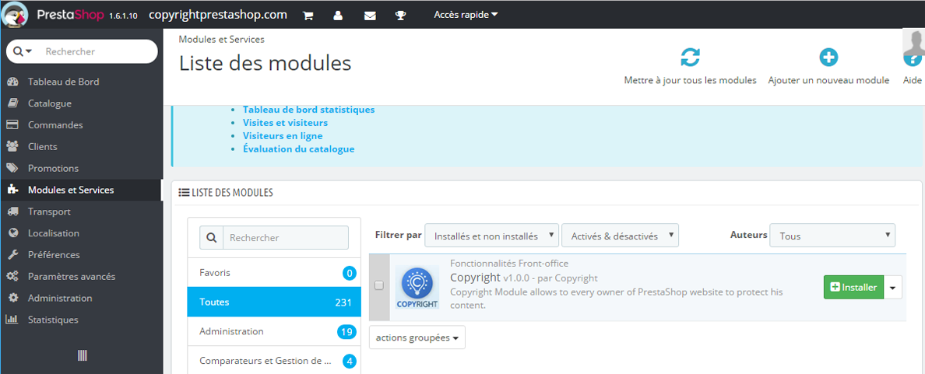
Task: Click the Promotions tag icon
Action: point(12,169)
